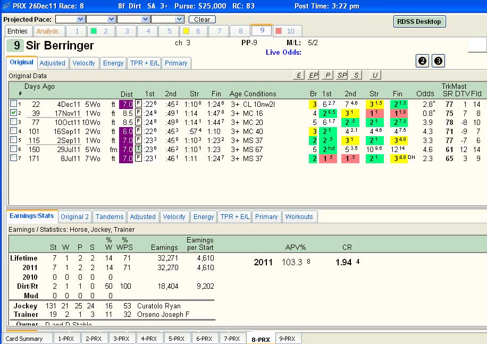Click trainer name Orseno Joseph F

(163, 315)
